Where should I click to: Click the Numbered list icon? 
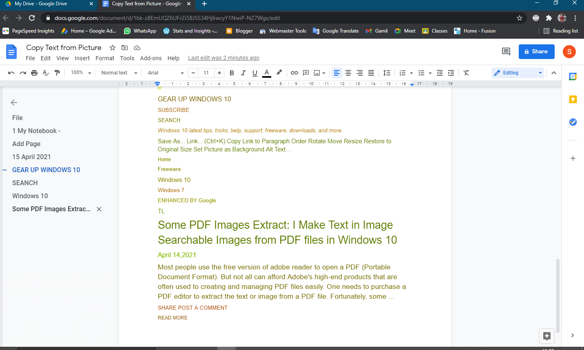403,73
